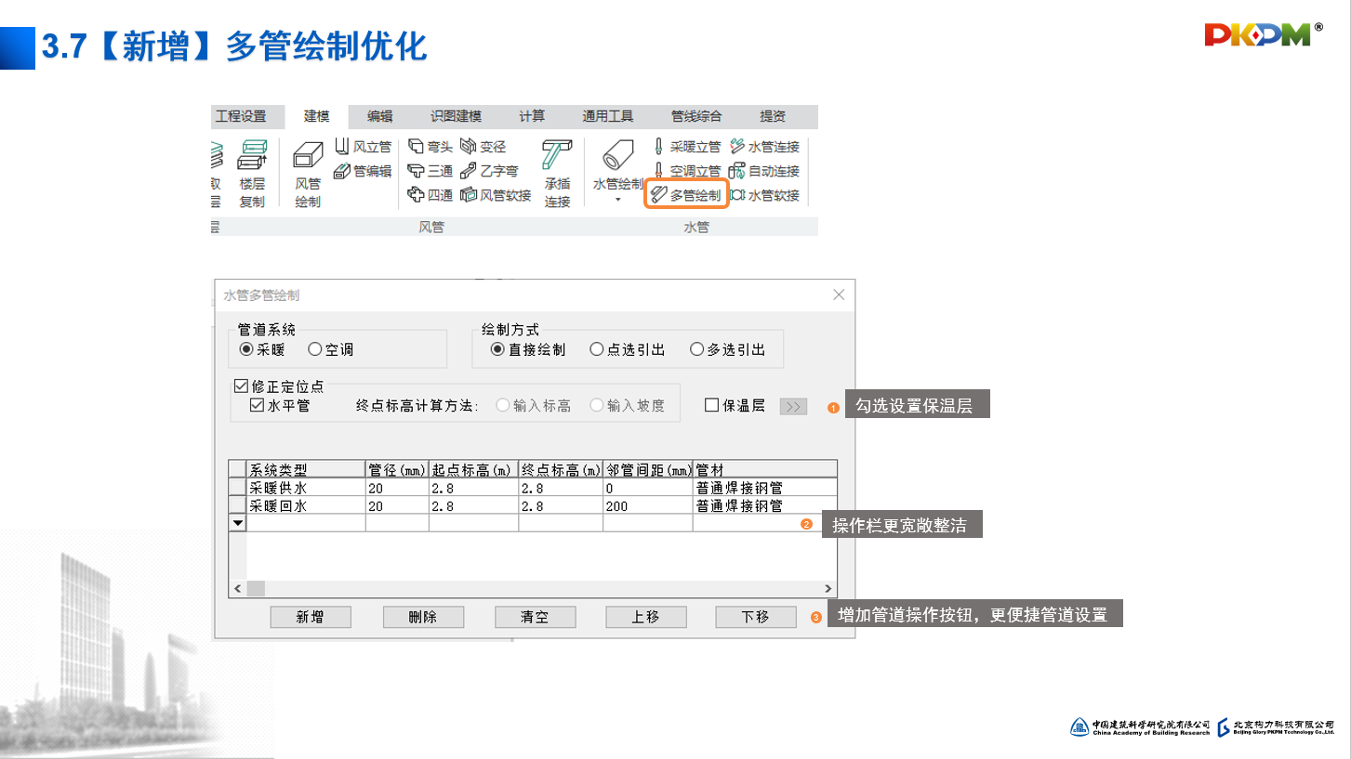Screen dimensions: 1351x759
Task: Pick the 多选引出 drawing method
Action: tap(728, 349)
